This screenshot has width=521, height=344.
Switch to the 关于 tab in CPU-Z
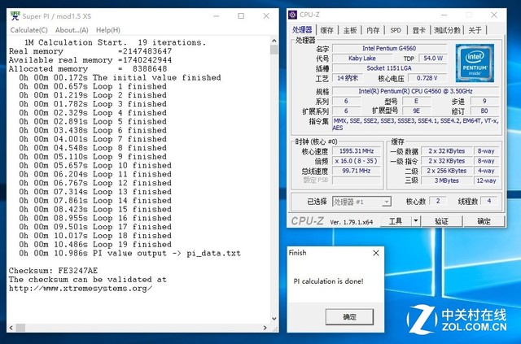click(475, 30)
